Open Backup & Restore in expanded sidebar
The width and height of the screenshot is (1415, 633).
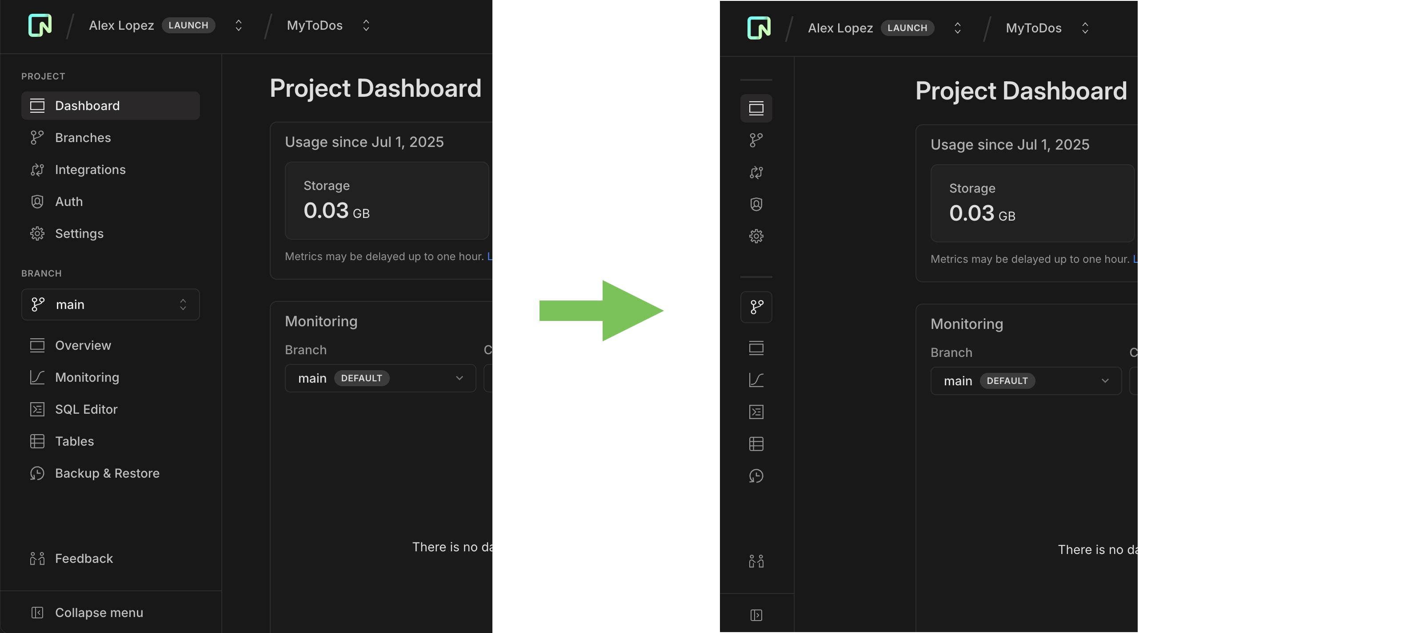click(x=110, y=473)
